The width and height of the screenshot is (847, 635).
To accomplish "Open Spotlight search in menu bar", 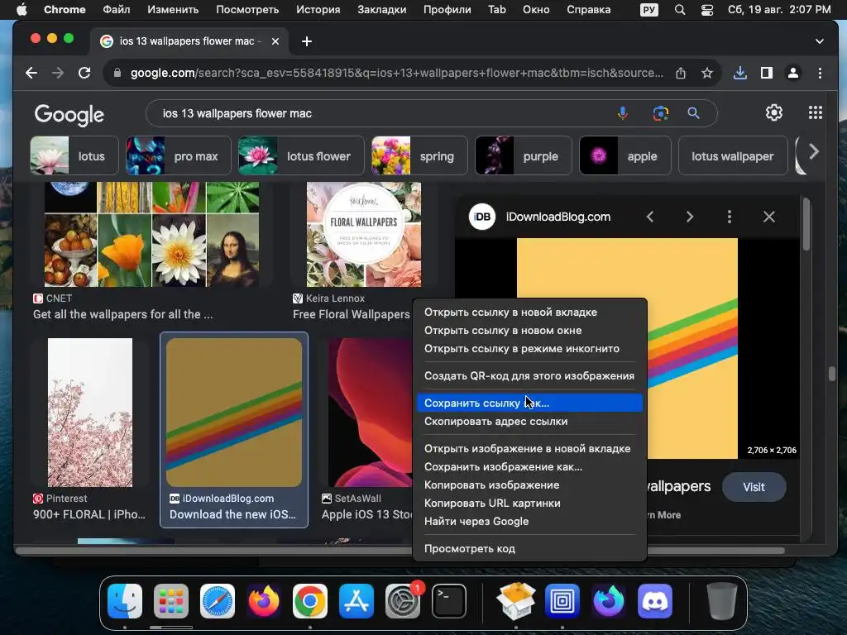I will [x=680, y=10].
